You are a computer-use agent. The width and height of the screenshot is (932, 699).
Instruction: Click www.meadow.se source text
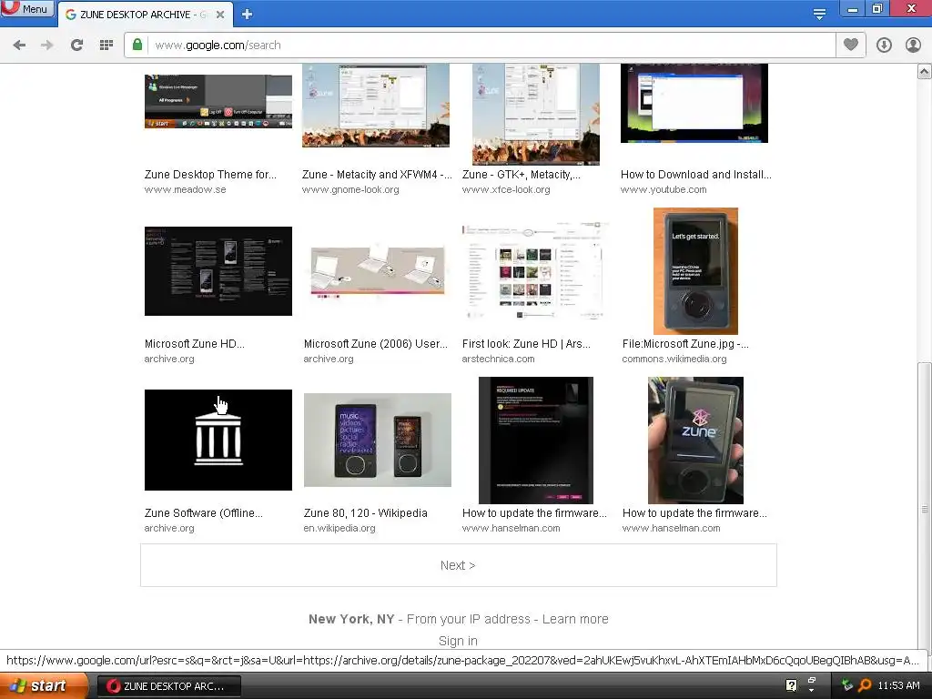point(185,189)
